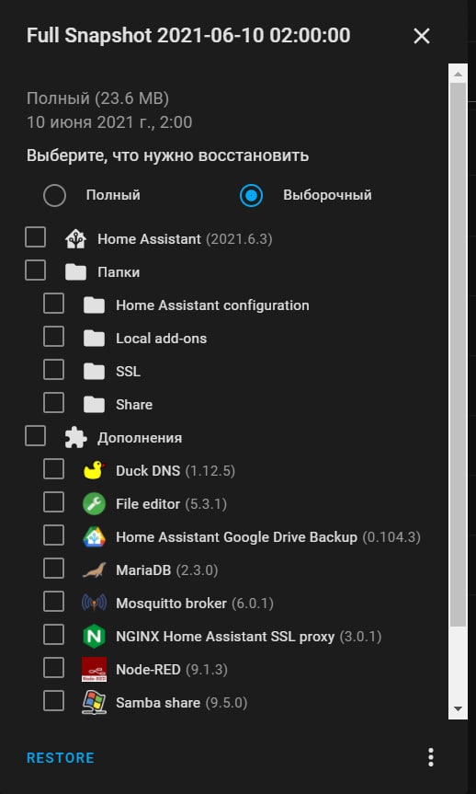Click the File editor (5.3.1) label

(x=171, y=504)
